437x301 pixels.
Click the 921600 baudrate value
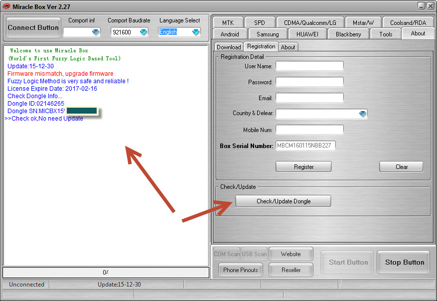tap(122, 32)
